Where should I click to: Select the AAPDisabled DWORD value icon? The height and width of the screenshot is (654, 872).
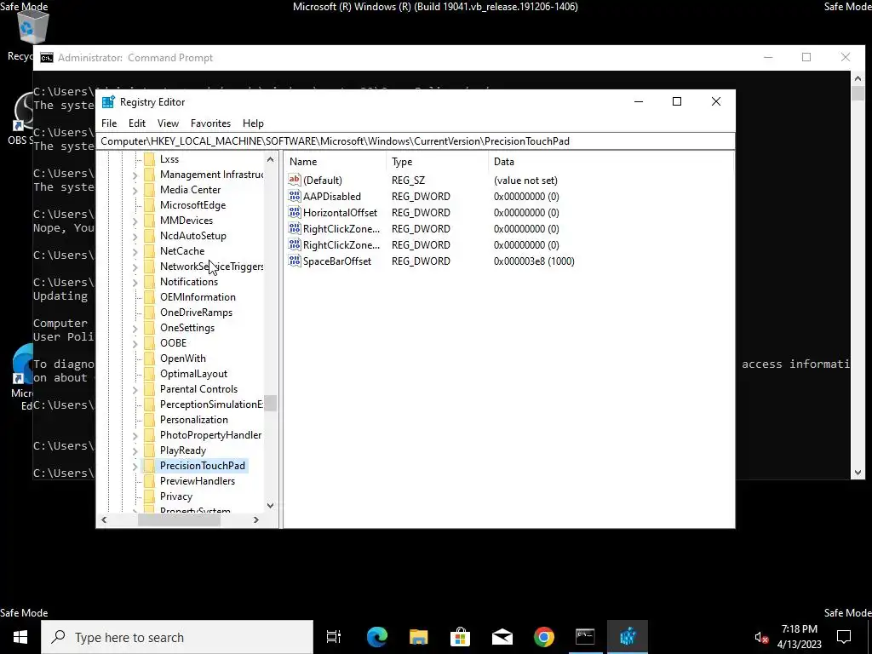click(294, 196)
